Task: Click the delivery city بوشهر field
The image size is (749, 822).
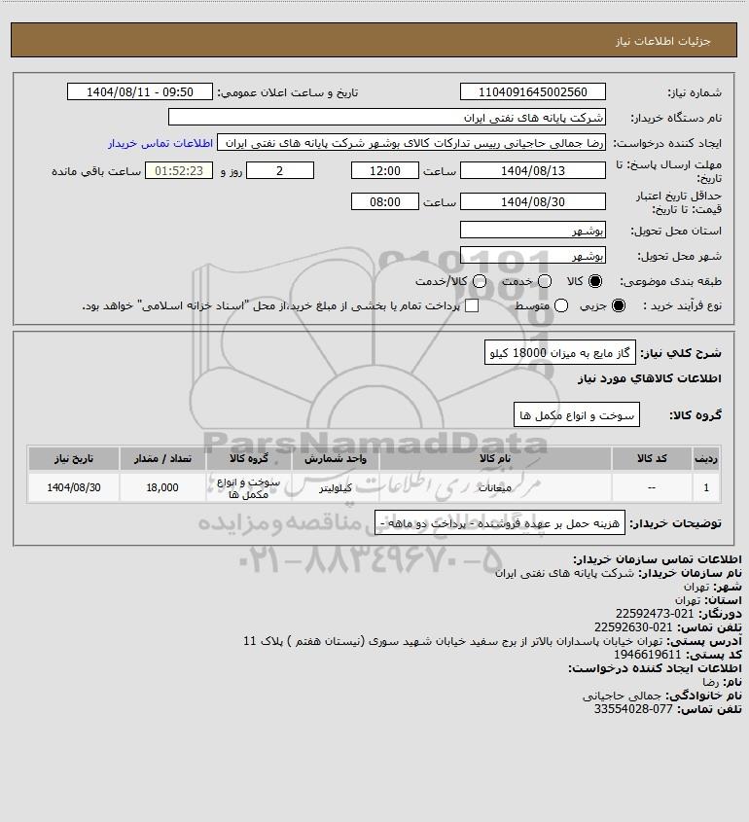Action: [532, 255]
